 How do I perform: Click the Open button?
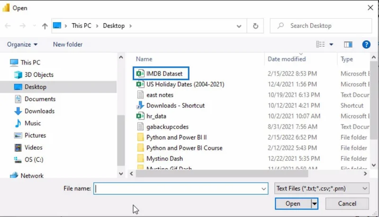293,204
